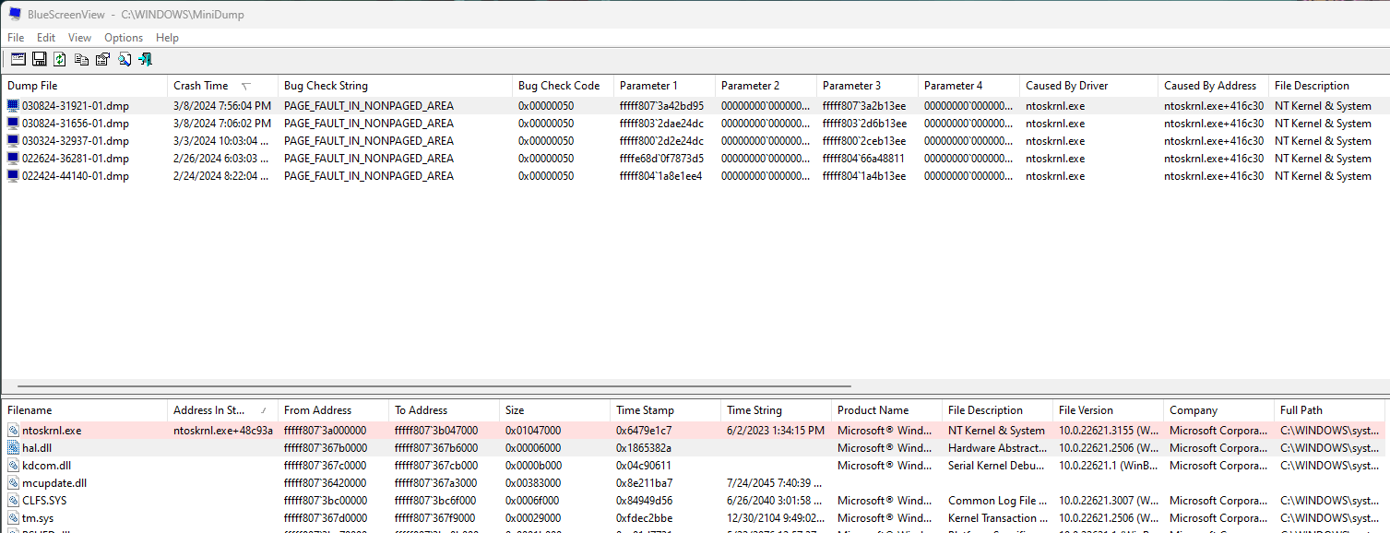Click the Save Selected Items floppy icon
Image resolution: width=1390 pixels, height=533 pixels.
pyautogui.click(x=39, y=59)
